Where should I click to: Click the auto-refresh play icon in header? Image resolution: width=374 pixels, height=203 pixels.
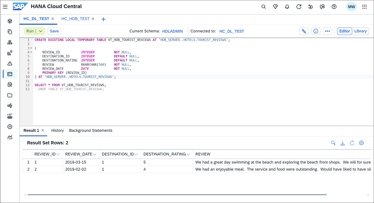point(311,7)
